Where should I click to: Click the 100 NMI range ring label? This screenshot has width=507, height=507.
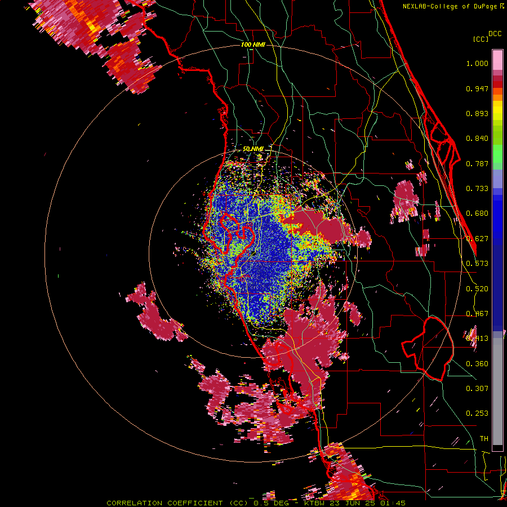coord(253,45)
